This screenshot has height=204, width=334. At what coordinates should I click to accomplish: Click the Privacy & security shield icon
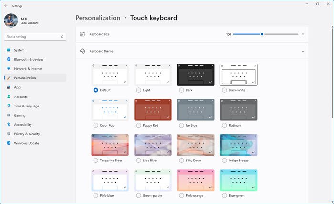click(9, 134)
